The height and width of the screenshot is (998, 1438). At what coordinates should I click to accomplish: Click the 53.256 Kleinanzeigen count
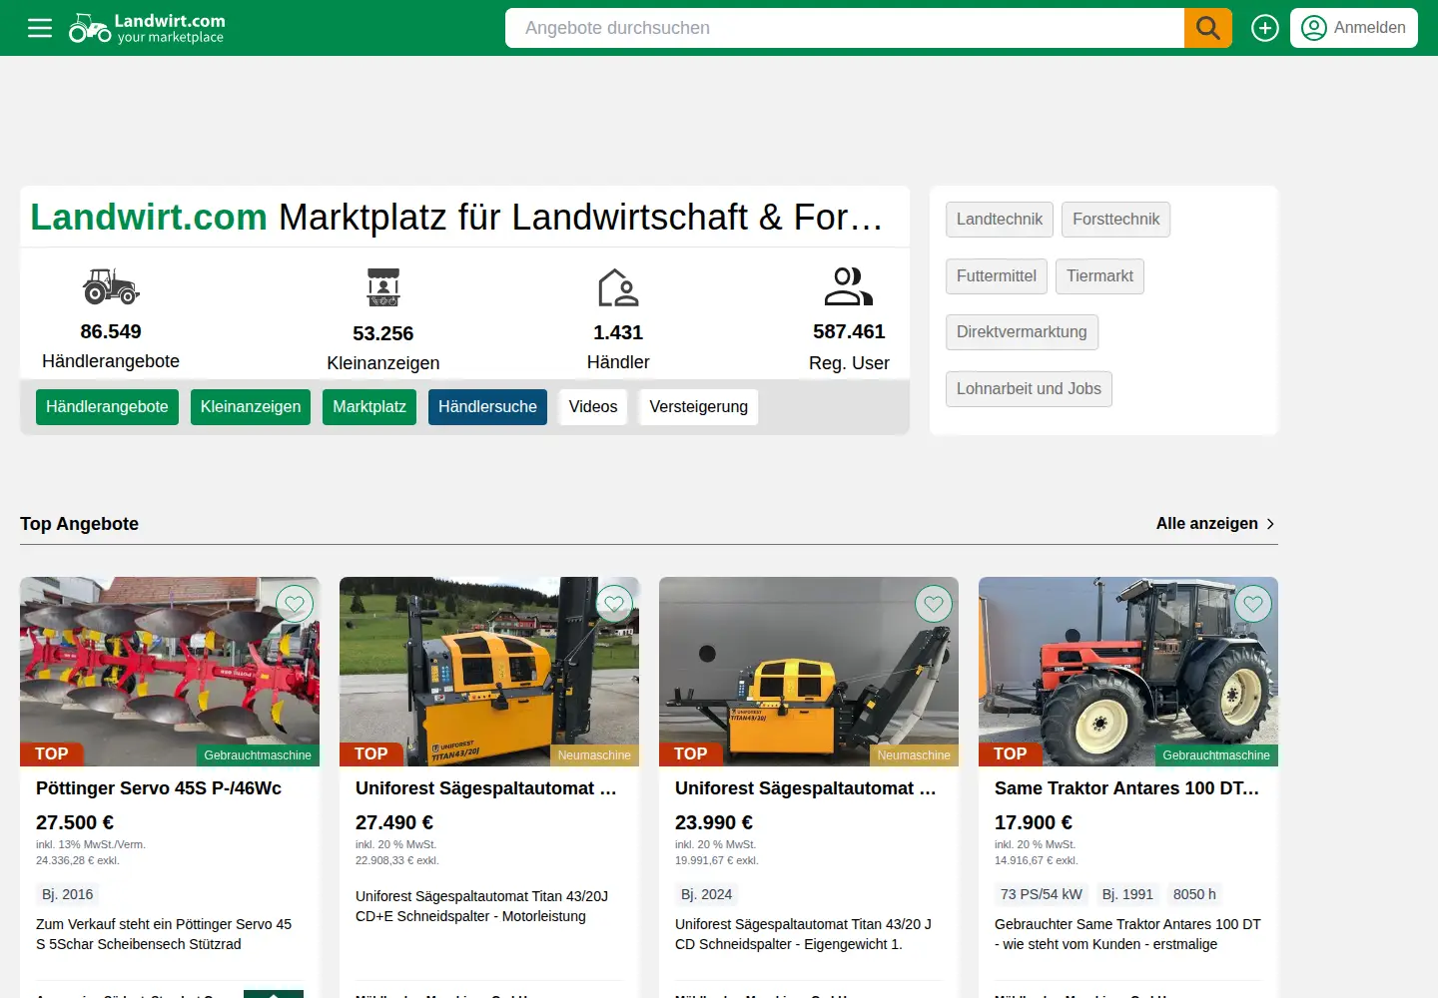[383, 333]
